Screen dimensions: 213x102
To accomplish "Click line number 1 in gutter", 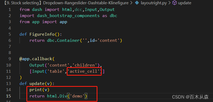I will [10, 10].
